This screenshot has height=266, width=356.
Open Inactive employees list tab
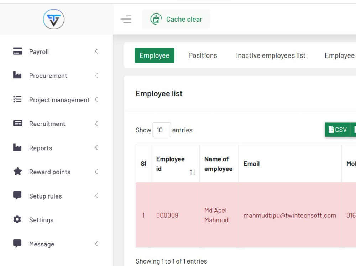(x=271, y=55)
